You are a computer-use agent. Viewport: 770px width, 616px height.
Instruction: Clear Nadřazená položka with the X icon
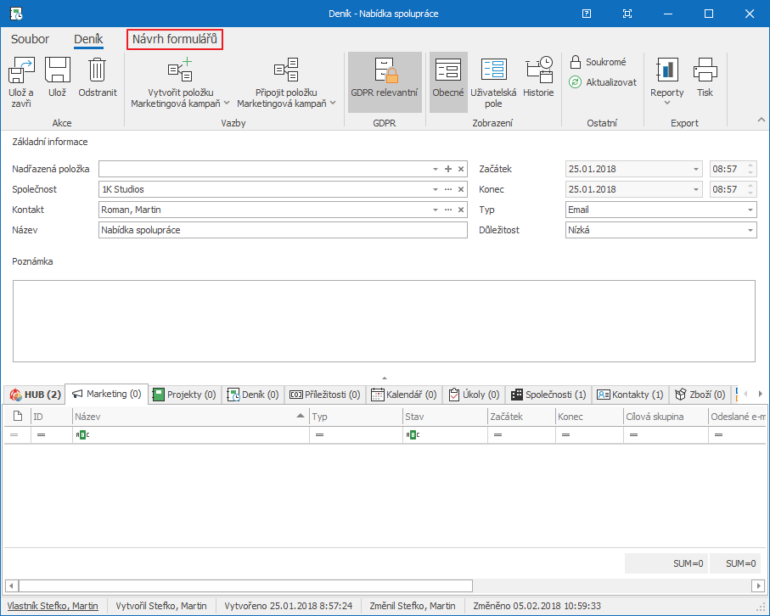tap(461, 169)
